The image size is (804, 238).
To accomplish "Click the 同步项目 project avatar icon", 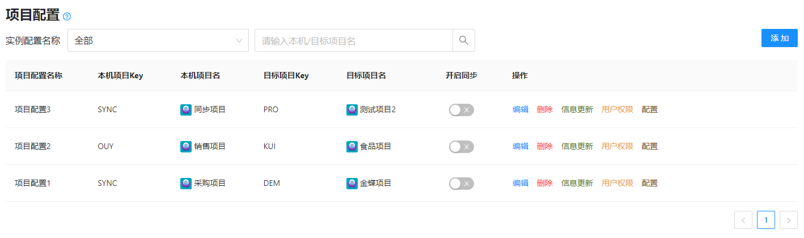I will click(186, 110).
